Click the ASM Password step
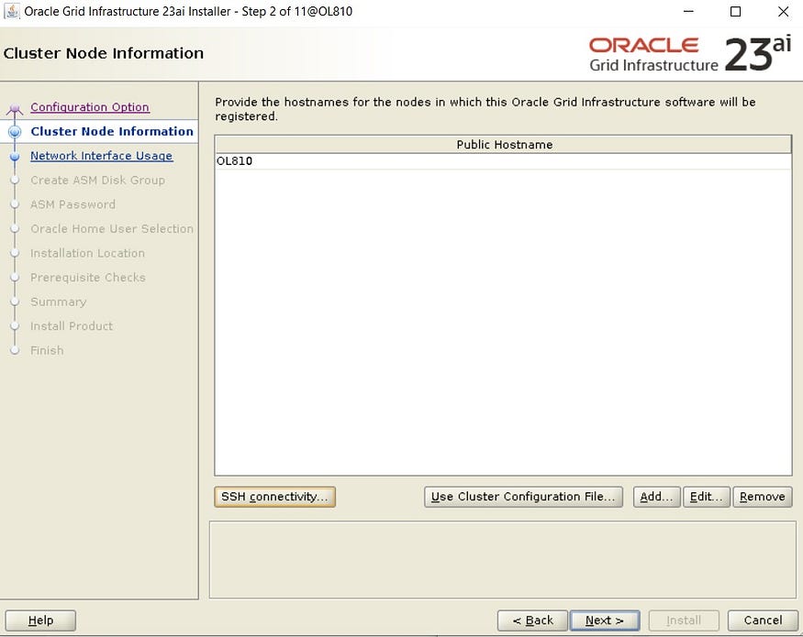 (72, 204)
